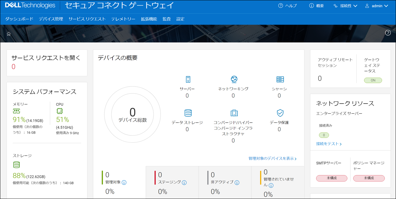This screenshot has width=396, height=199.
Task: Click 管理対象のデバイスを表示 link
Action: point(272,159)
